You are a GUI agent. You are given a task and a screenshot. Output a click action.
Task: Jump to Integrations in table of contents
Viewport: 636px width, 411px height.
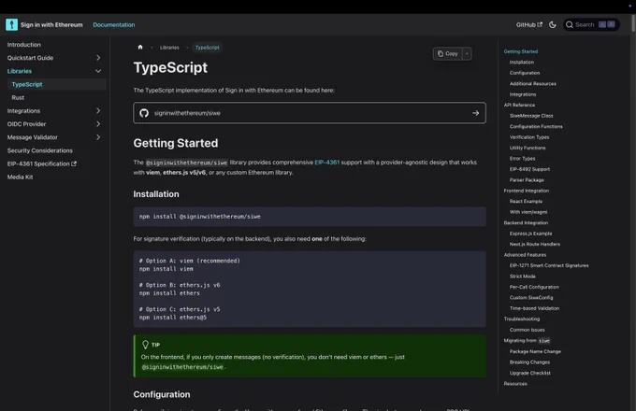[x=523, y=94]
